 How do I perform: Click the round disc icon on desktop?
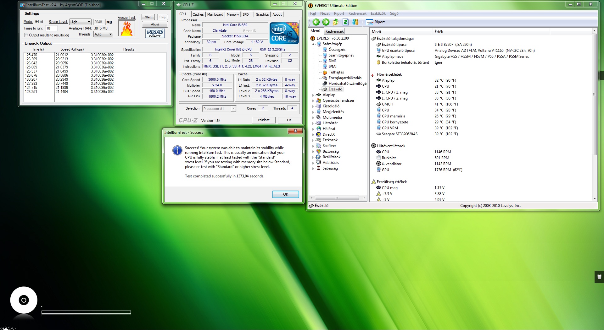coord(24,300)
